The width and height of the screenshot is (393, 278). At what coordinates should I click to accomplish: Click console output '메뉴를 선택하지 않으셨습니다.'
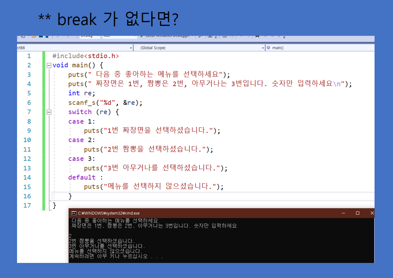click(105, 251)
